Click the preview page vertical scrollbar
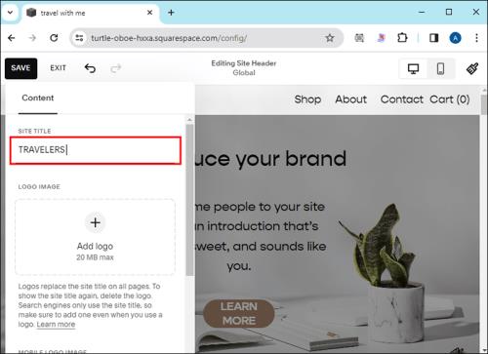488x354 pixels. point(484,105)
